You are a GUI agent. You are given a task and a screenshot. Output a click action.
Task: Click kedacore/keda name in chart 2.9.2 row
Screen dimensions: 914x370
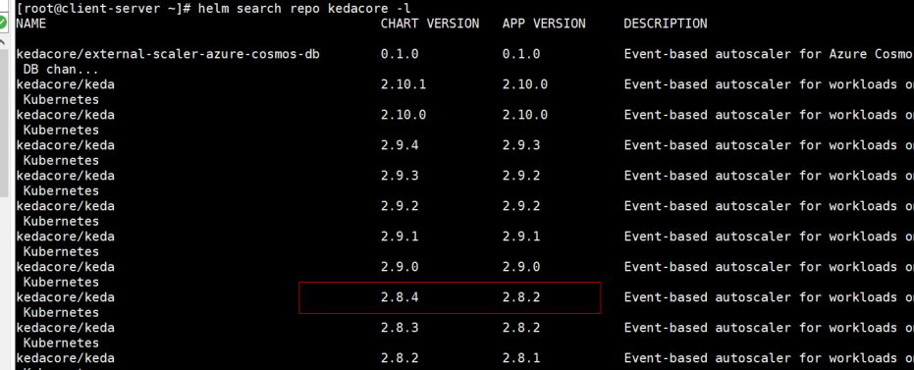tap(65, 206)
